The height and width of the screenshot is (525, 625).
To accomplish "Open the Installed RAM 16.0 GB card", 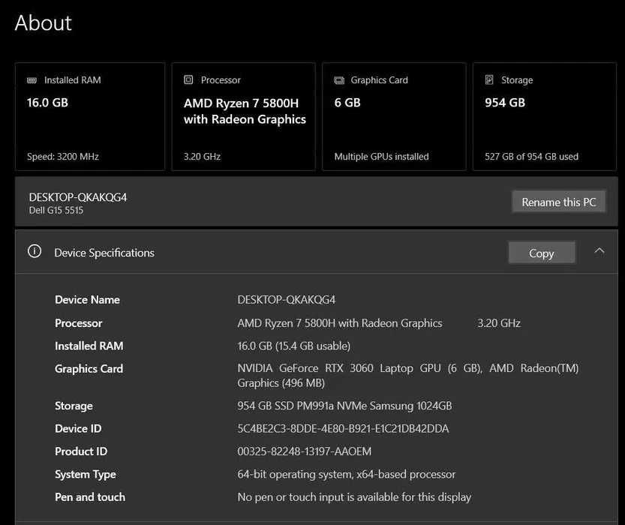I will pos(90,117).
